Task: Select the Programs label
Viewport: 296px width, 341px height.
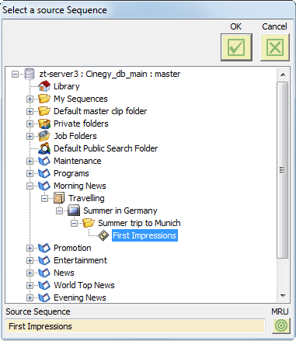Action: [71, 173]
